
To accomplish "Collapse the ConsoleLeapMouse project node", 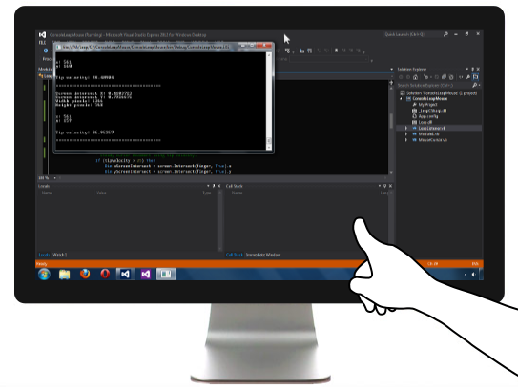I will coord(402,99).
